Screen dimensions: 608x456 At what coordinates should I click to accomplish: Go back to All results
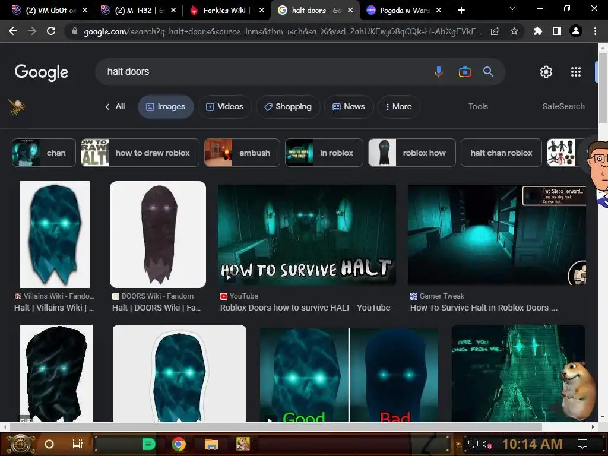[115, 107]
